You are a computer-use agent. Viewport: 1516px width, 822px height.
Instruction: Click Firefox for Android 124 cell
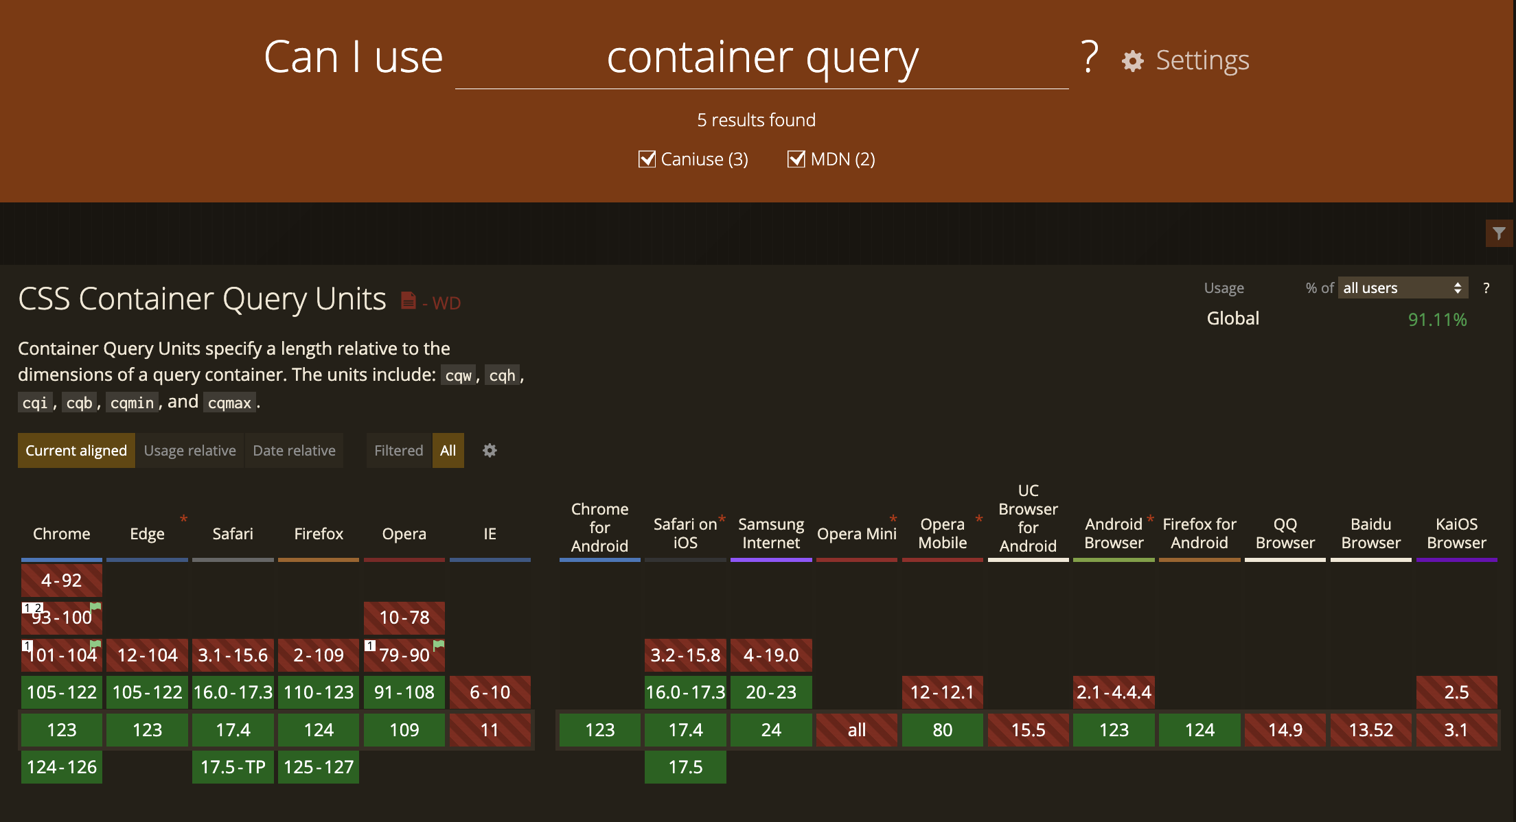[x=1199, y=730]
